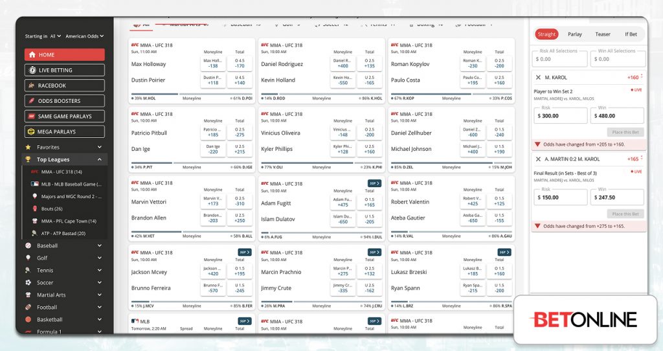Select Bouts (26) league
This screenshot has height=351, width=663.
tap(47, 209)
